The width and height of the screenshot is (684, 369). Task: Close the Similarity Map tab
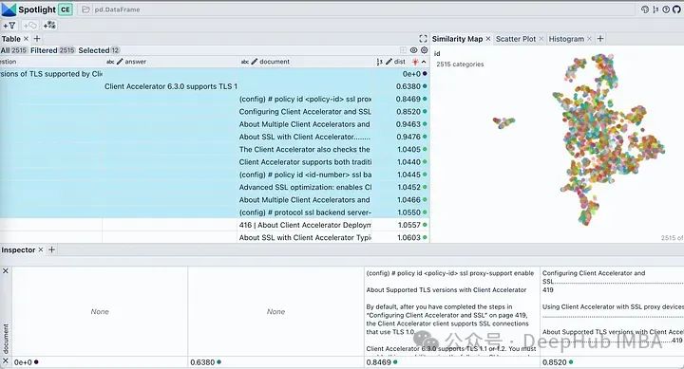(488, 39)
